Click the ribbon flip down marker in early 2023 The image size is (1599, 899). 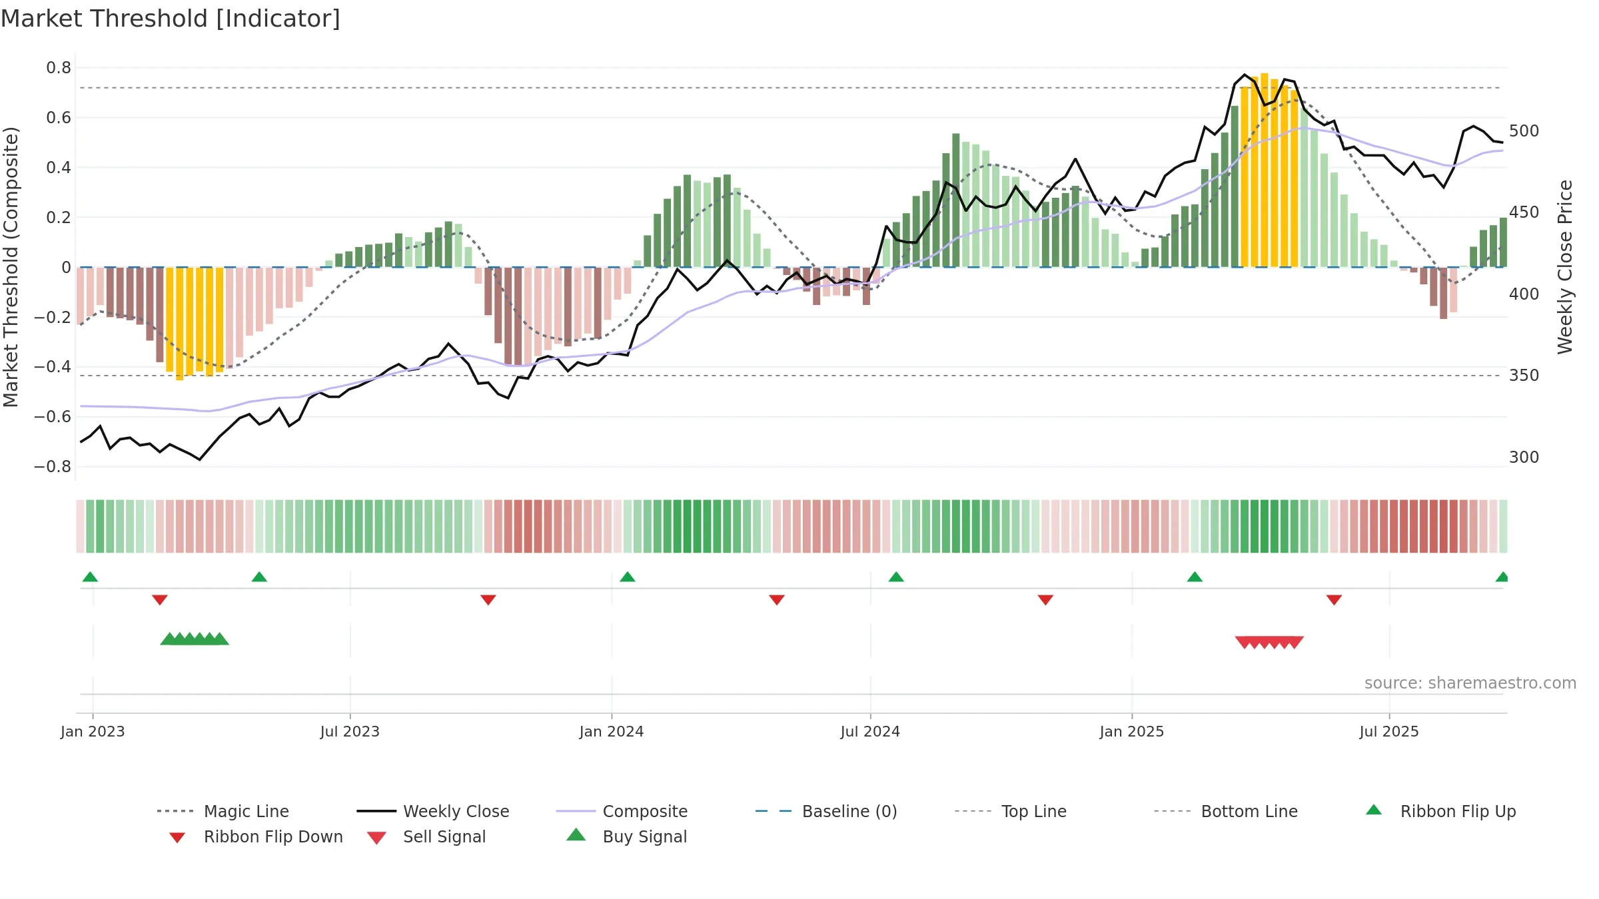[x=160, y=600]
